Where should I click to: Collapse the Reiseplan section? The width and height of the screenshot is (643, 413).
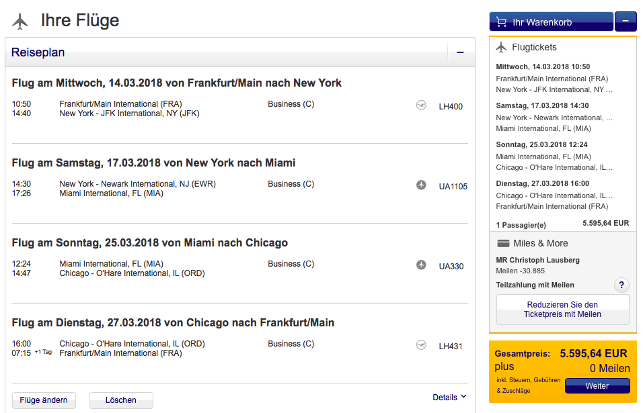tap(460, 52)
